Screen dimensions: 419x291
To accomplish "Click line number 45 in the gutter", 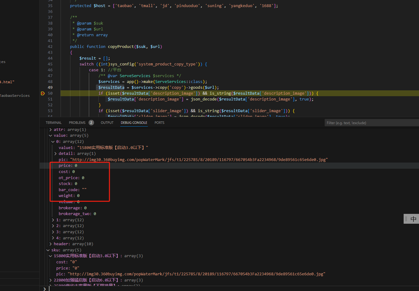I will click(x=50, y=64).
